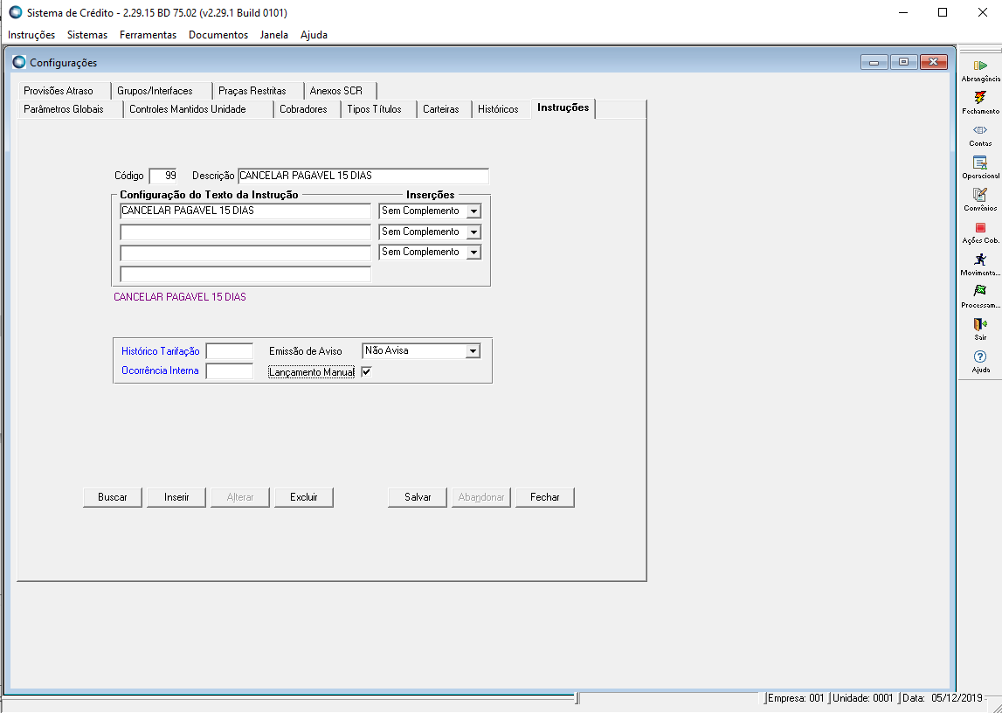Image resolution: width=1002 pixels, height=713 pixels.
Task: Switch to Grupos/Interfaces tab
Action: [161, 91]
